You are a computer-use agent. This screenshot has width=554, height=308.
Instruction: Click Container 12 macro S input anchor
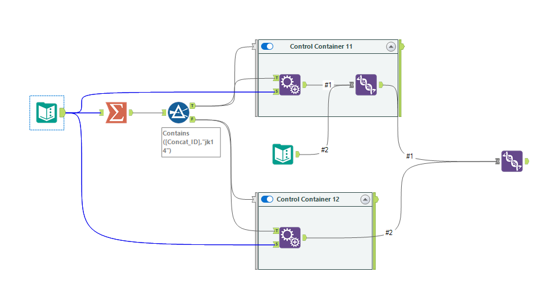[276, 244]
